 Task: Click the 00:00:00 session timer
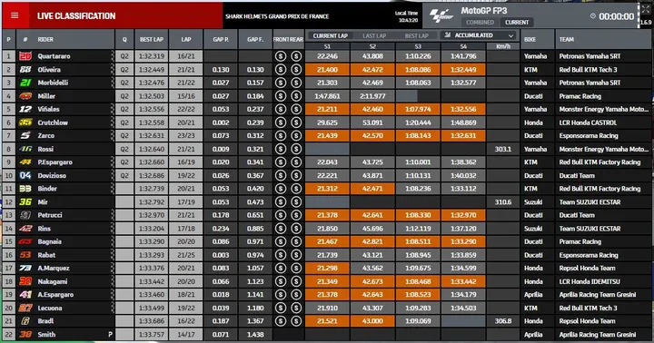(x=617, y=16)
